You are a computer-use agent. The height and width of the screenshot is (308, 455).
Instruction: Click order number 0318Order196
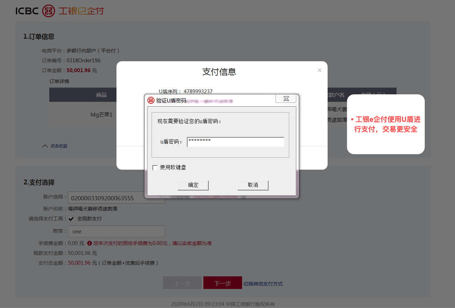[x=83, y=61]
